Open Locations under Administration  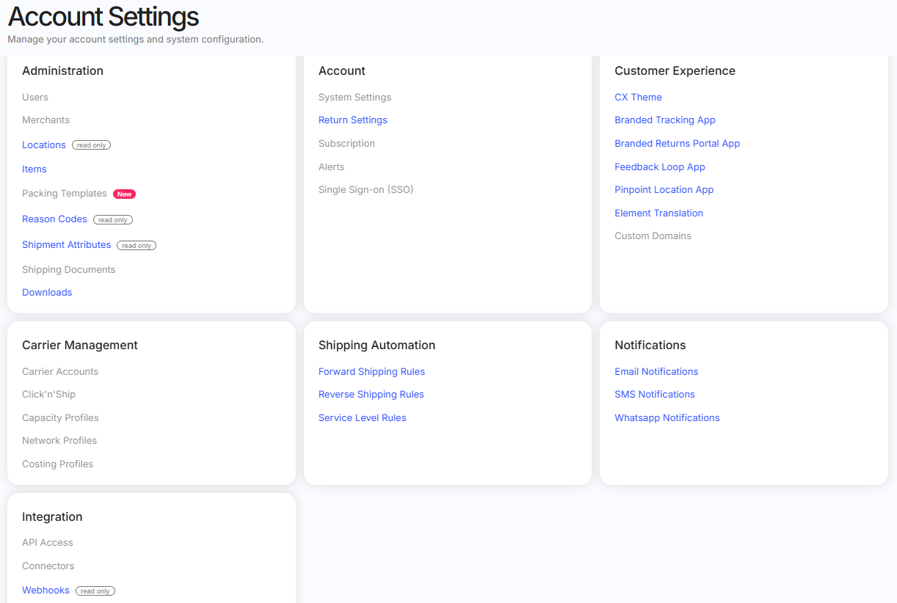pyautogui.click(x=44, y=145)
